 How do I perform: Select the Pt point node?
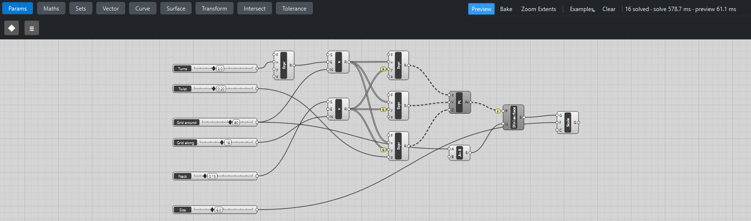[x=460, y=102]
